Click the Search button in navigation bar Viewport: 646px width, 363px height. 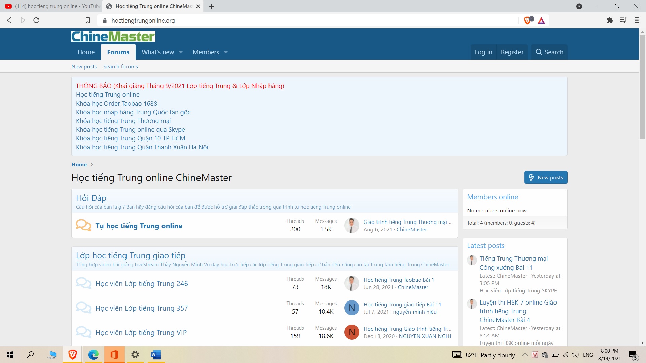(x=549, y=52)
